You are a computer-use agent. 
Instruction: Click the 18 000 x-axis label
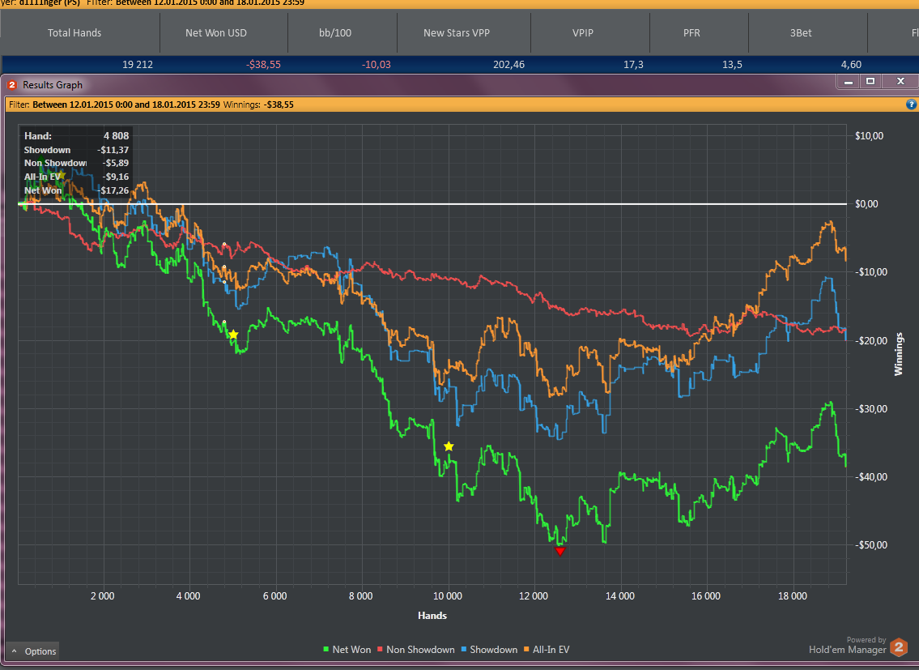792,596
